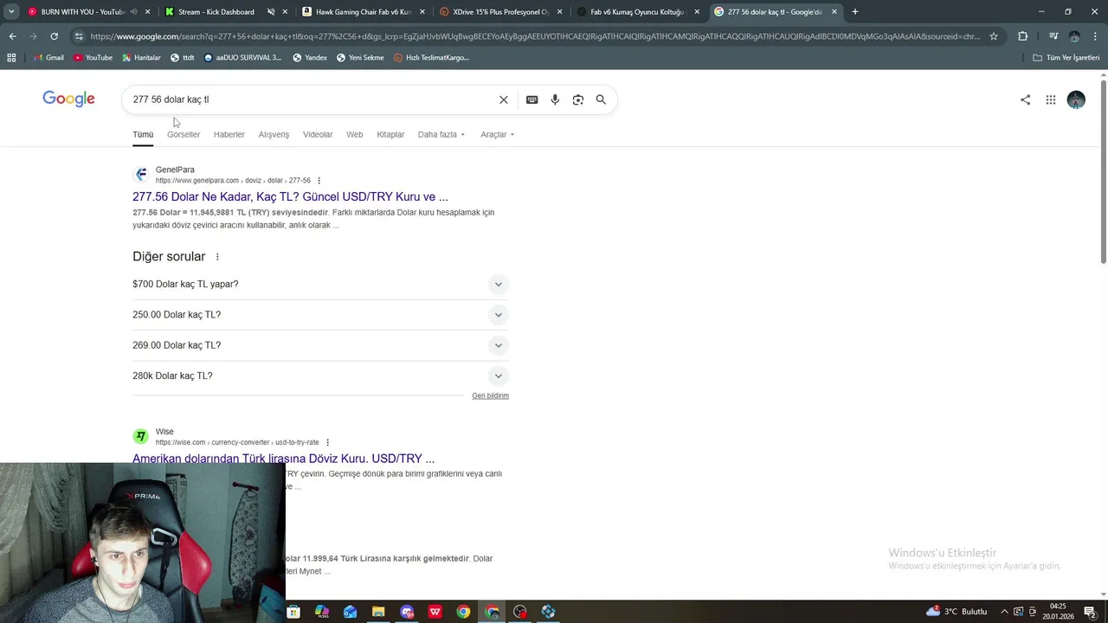The height and width of the screenshot is (623, 1108).
Task: Open the Araçlar dropdown
Action: (498, 135)
